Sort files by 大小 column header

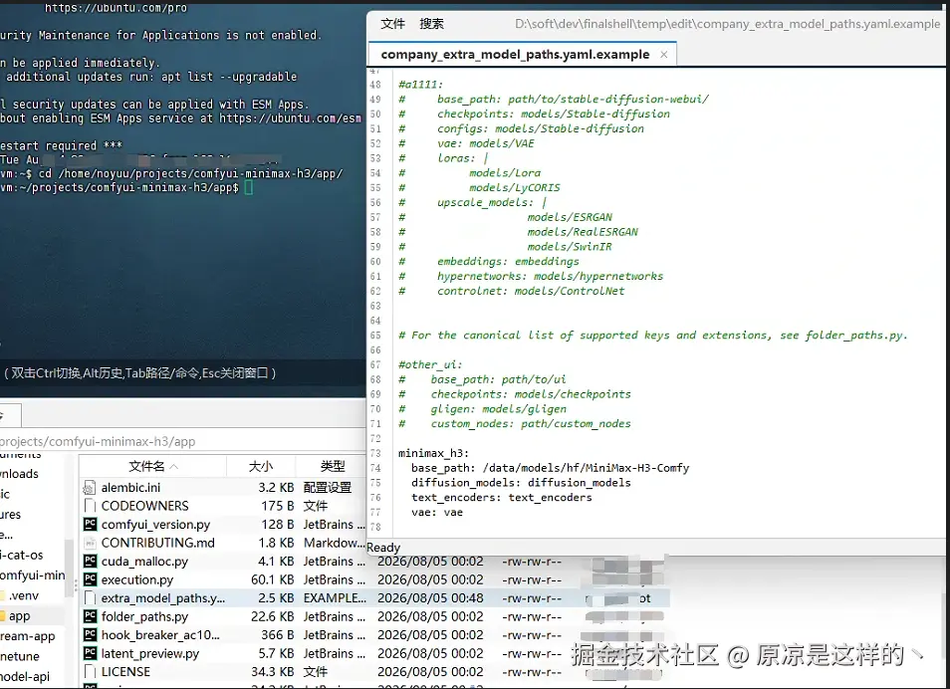point(261,466)
